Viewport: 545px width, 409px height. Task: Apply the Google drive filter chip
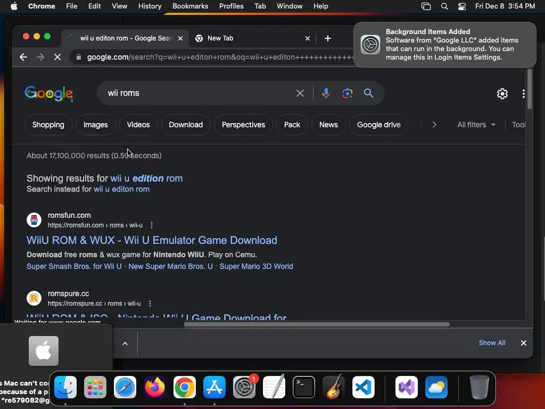click(x=379, y=125)
